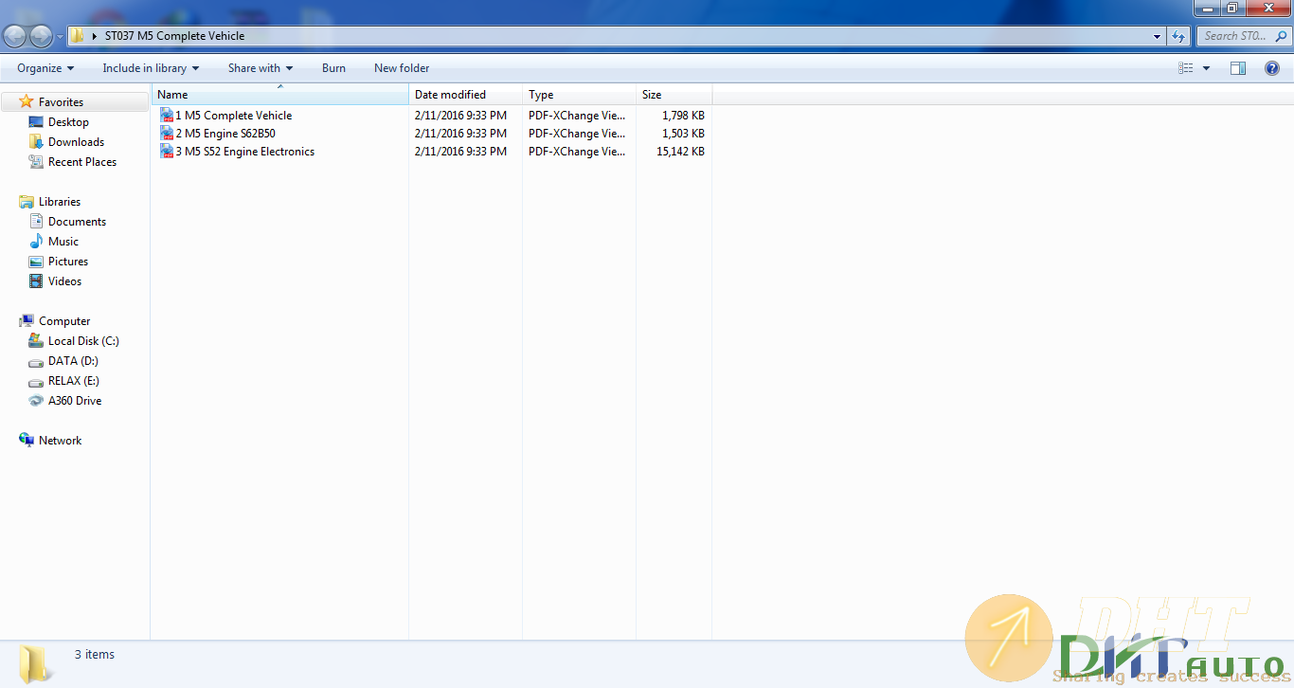The width and height of the screenshot is (1294, 688).
Task: Click the Videos filmstrip icon
Action: (x=36, y=281)
